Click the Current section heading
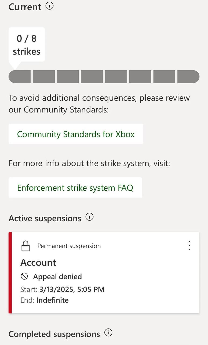The image size is (208, 345). click(25, 7)
